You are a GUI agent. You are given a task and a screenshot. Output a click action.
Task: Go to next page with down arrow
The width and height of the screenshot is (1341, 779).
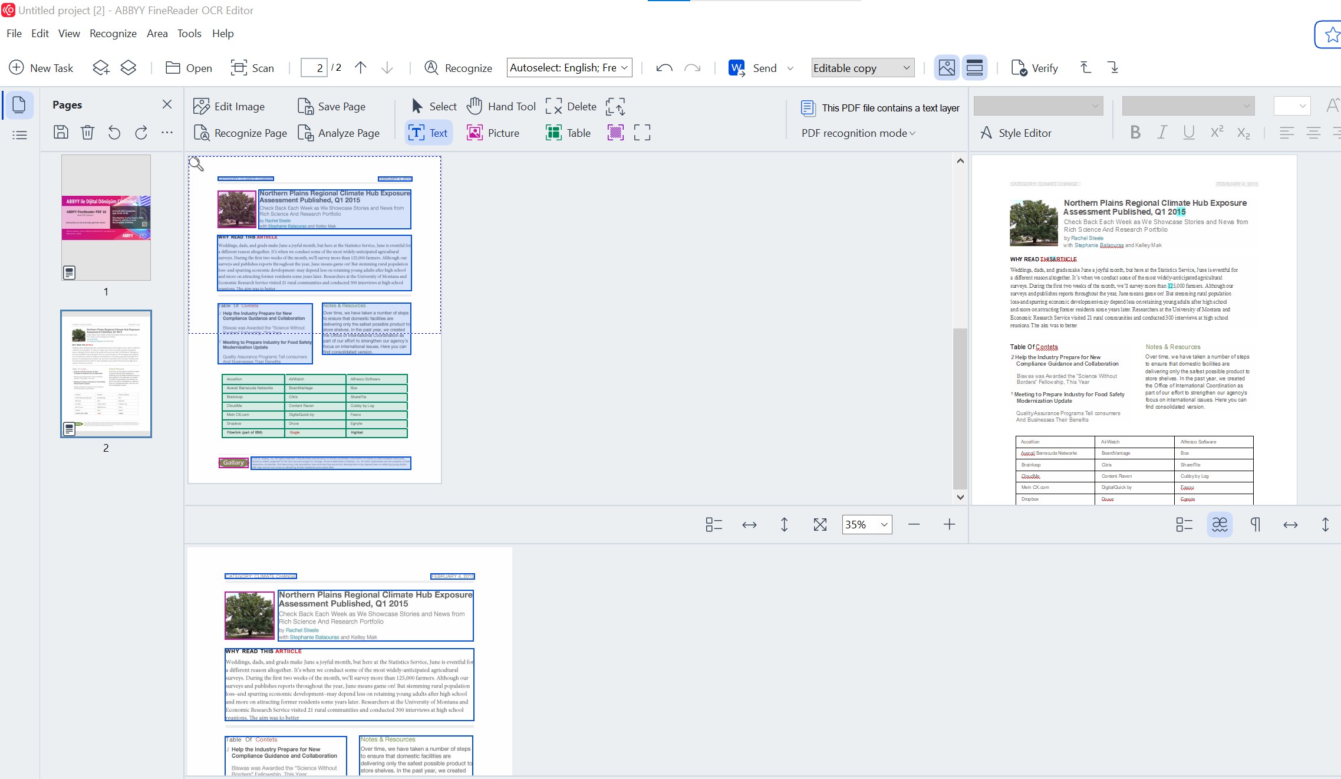[387, 68]
